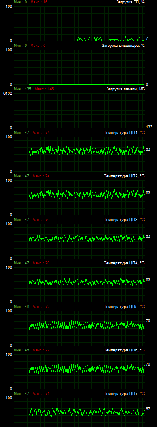
Task: Select the 'Температура ЦП7, °C' label
Action: coord(124,394)
